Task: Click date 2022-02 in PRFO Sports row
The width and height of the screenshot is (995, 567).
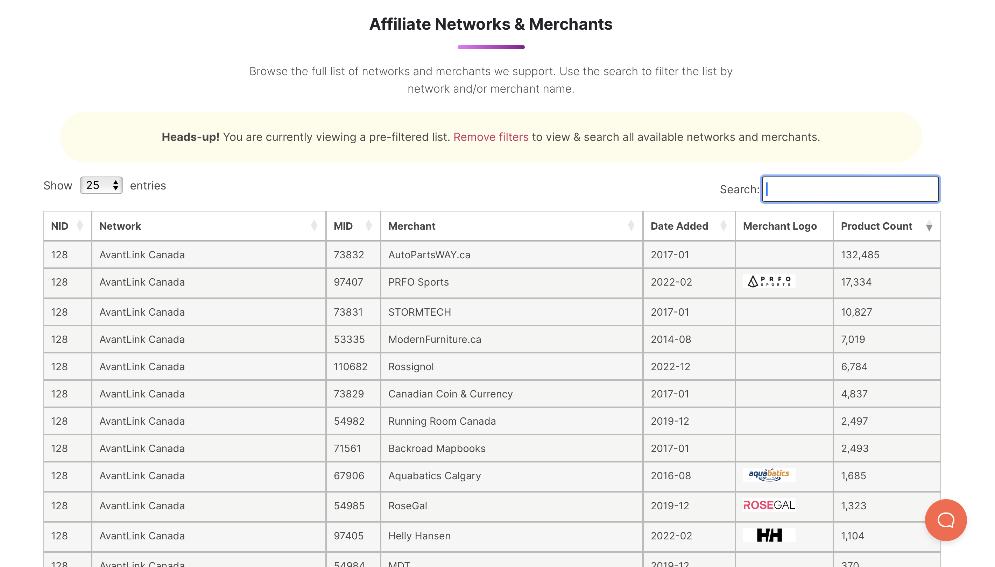Action: click(x=671, y=282)
